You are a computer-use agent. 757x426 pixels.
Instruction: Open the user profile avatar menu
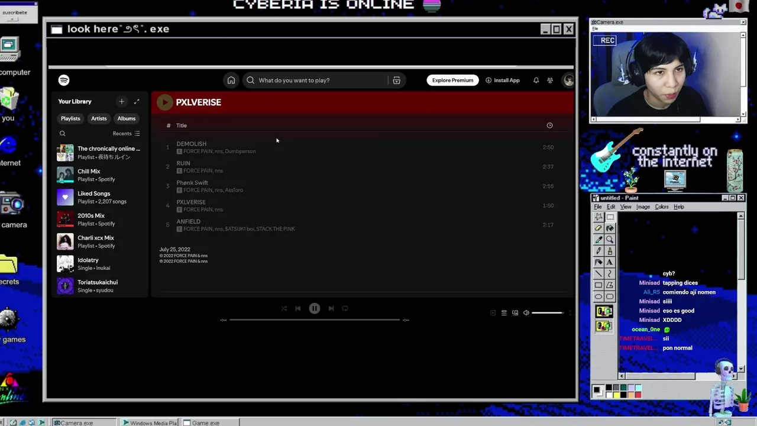coord(568,80)
